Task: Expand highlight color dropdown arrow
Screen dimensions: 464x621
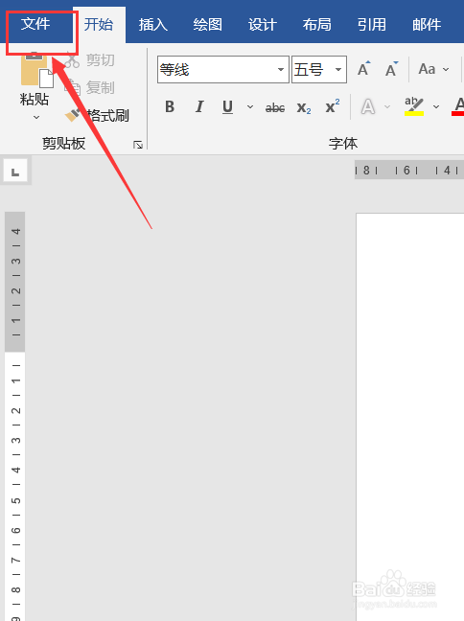Action: point(436,106)
